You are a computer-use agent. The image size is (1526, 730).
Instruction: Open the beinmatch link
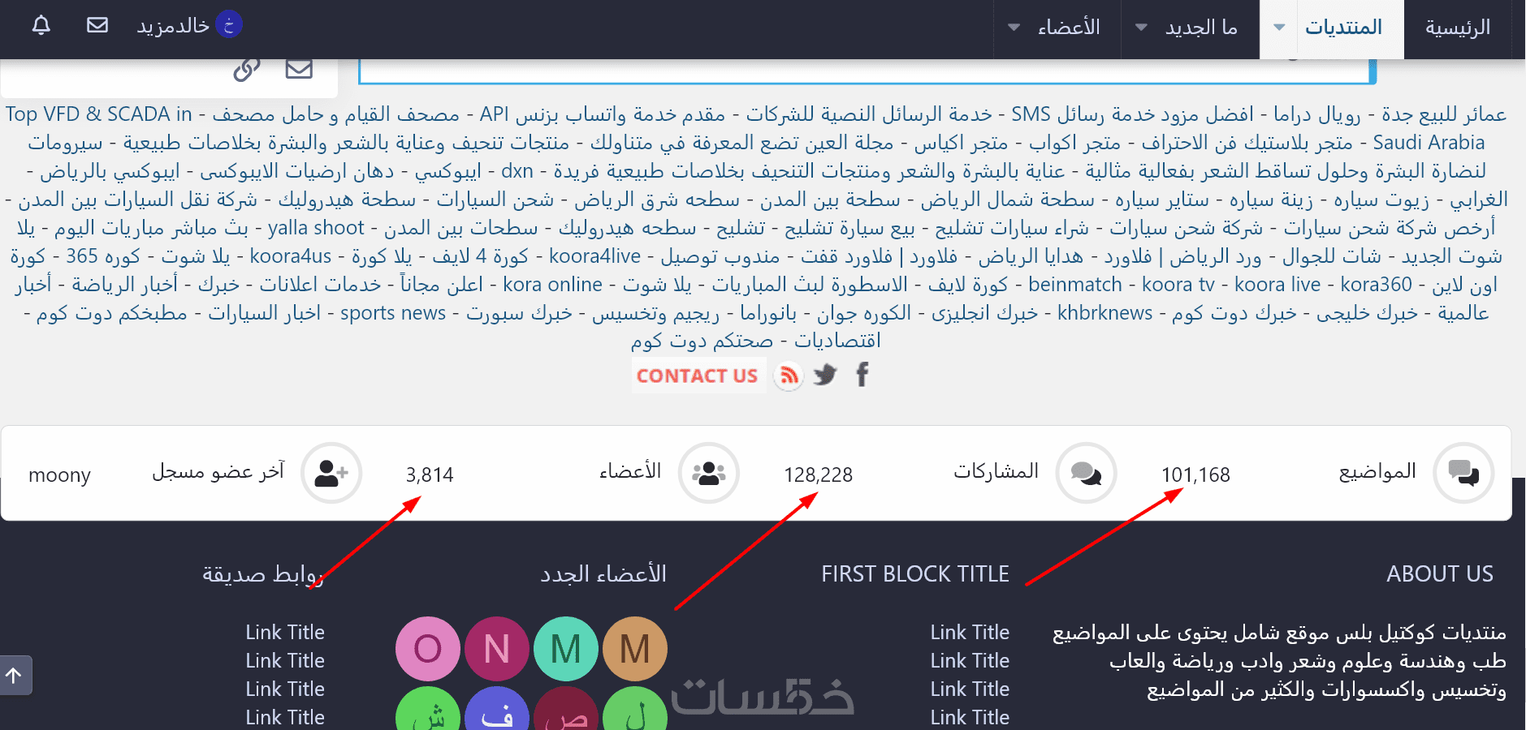[1075, 285]
